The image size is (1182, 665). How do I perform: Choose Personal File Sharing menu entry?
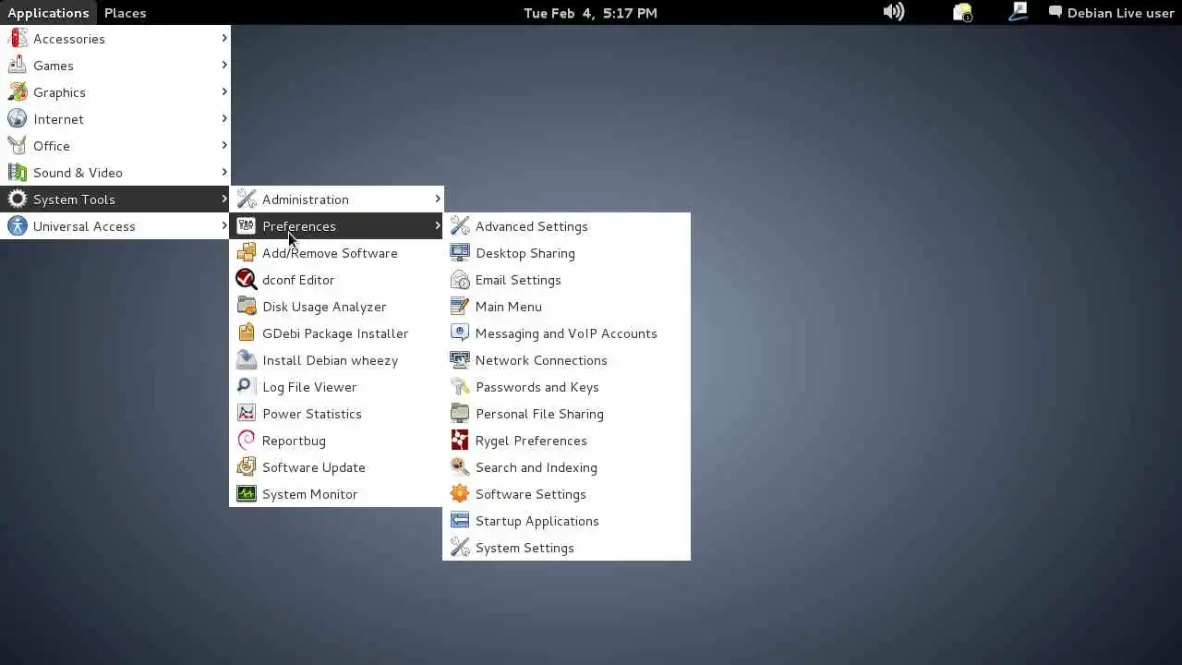(x=566, y=414)
